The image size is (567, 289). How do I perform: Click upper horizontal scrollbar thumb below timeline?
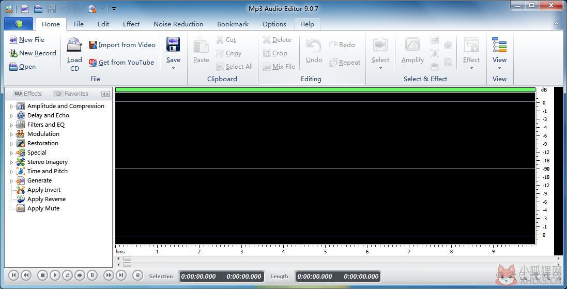pyautogui.click(x=127, y=259)
